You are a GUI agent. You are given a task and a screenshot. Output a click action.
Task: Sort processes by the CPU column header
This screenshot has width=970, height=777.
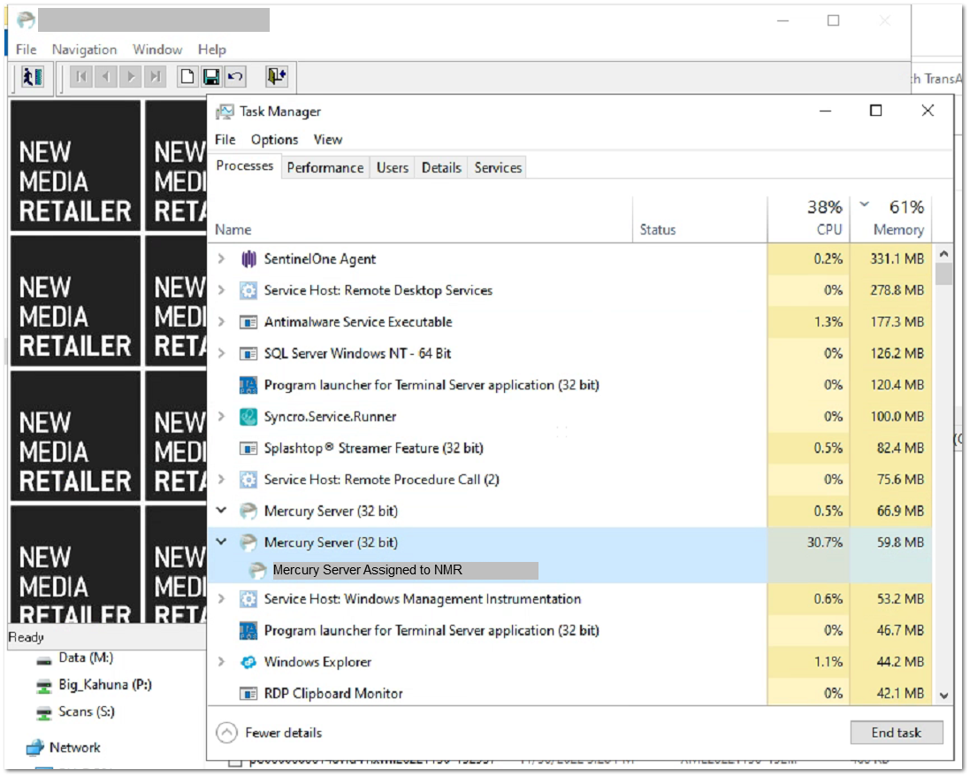coord(828,229)
